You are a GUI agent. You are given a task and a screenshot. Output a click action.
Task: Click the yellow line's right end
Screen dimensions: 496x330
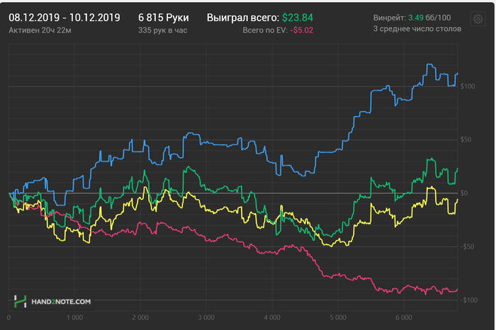tap(457, 200)
